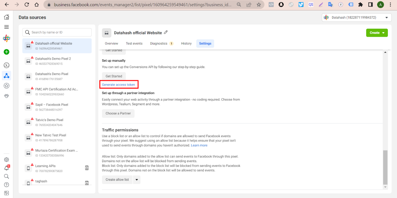397x198 pixels.
Task: Open Partner integrations handshake icon
Action: pyautogui.click(x=6, y=96)
